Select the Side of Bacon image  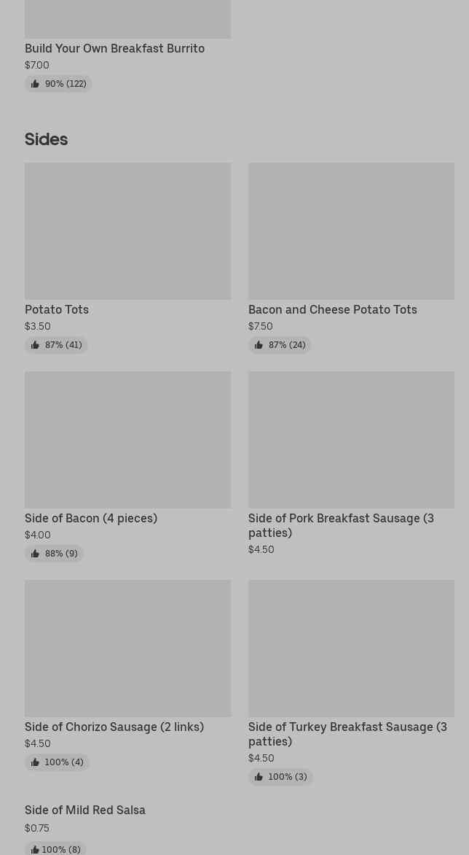[127, 439]
